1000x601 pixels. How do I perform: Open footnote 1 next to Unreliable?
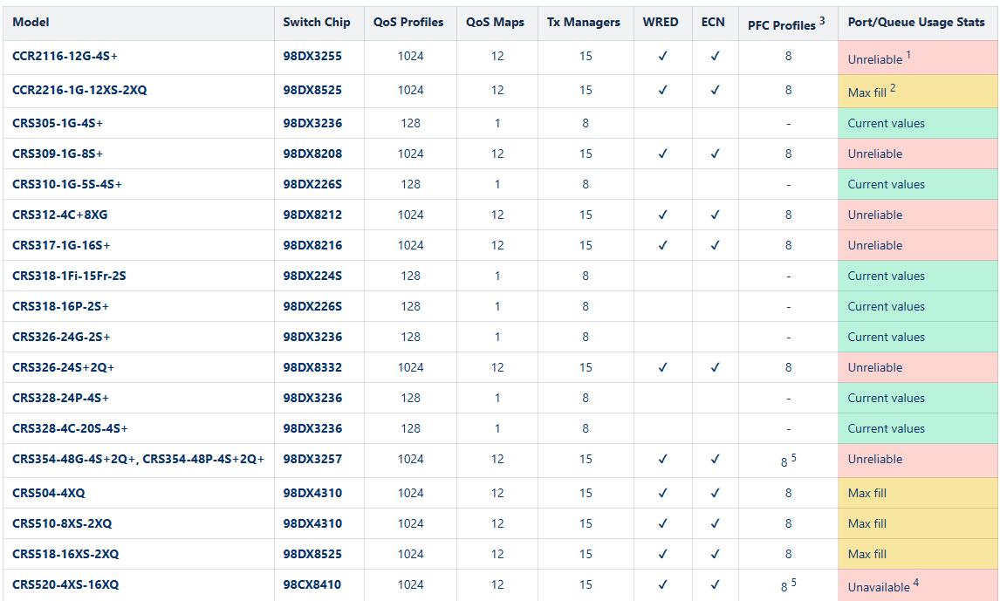[908, 55]
